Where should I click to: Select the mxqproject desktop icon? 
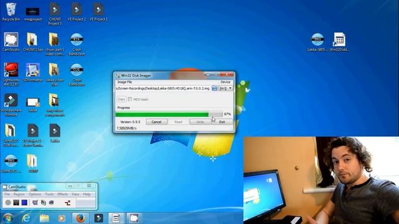click(x=32, y=14)
